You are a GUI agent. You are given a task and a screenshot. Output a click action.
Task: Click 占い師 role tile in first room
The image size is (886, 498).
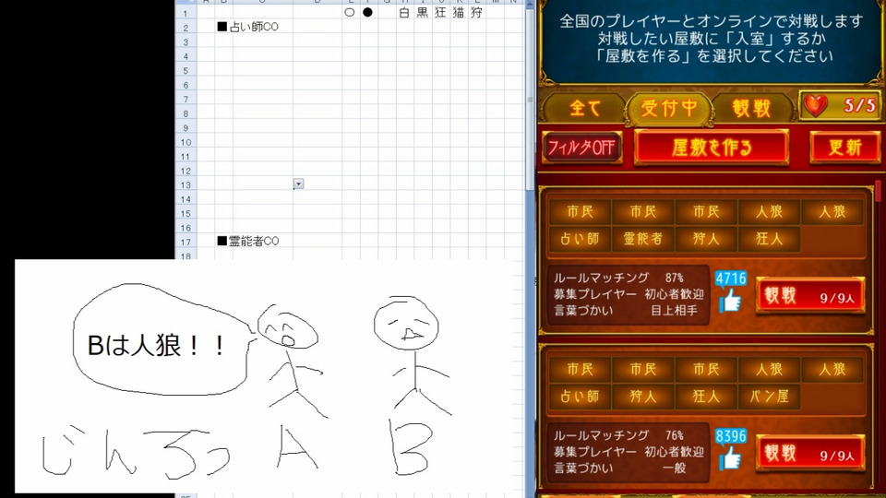pyautogui.click(x=580, y=238)
